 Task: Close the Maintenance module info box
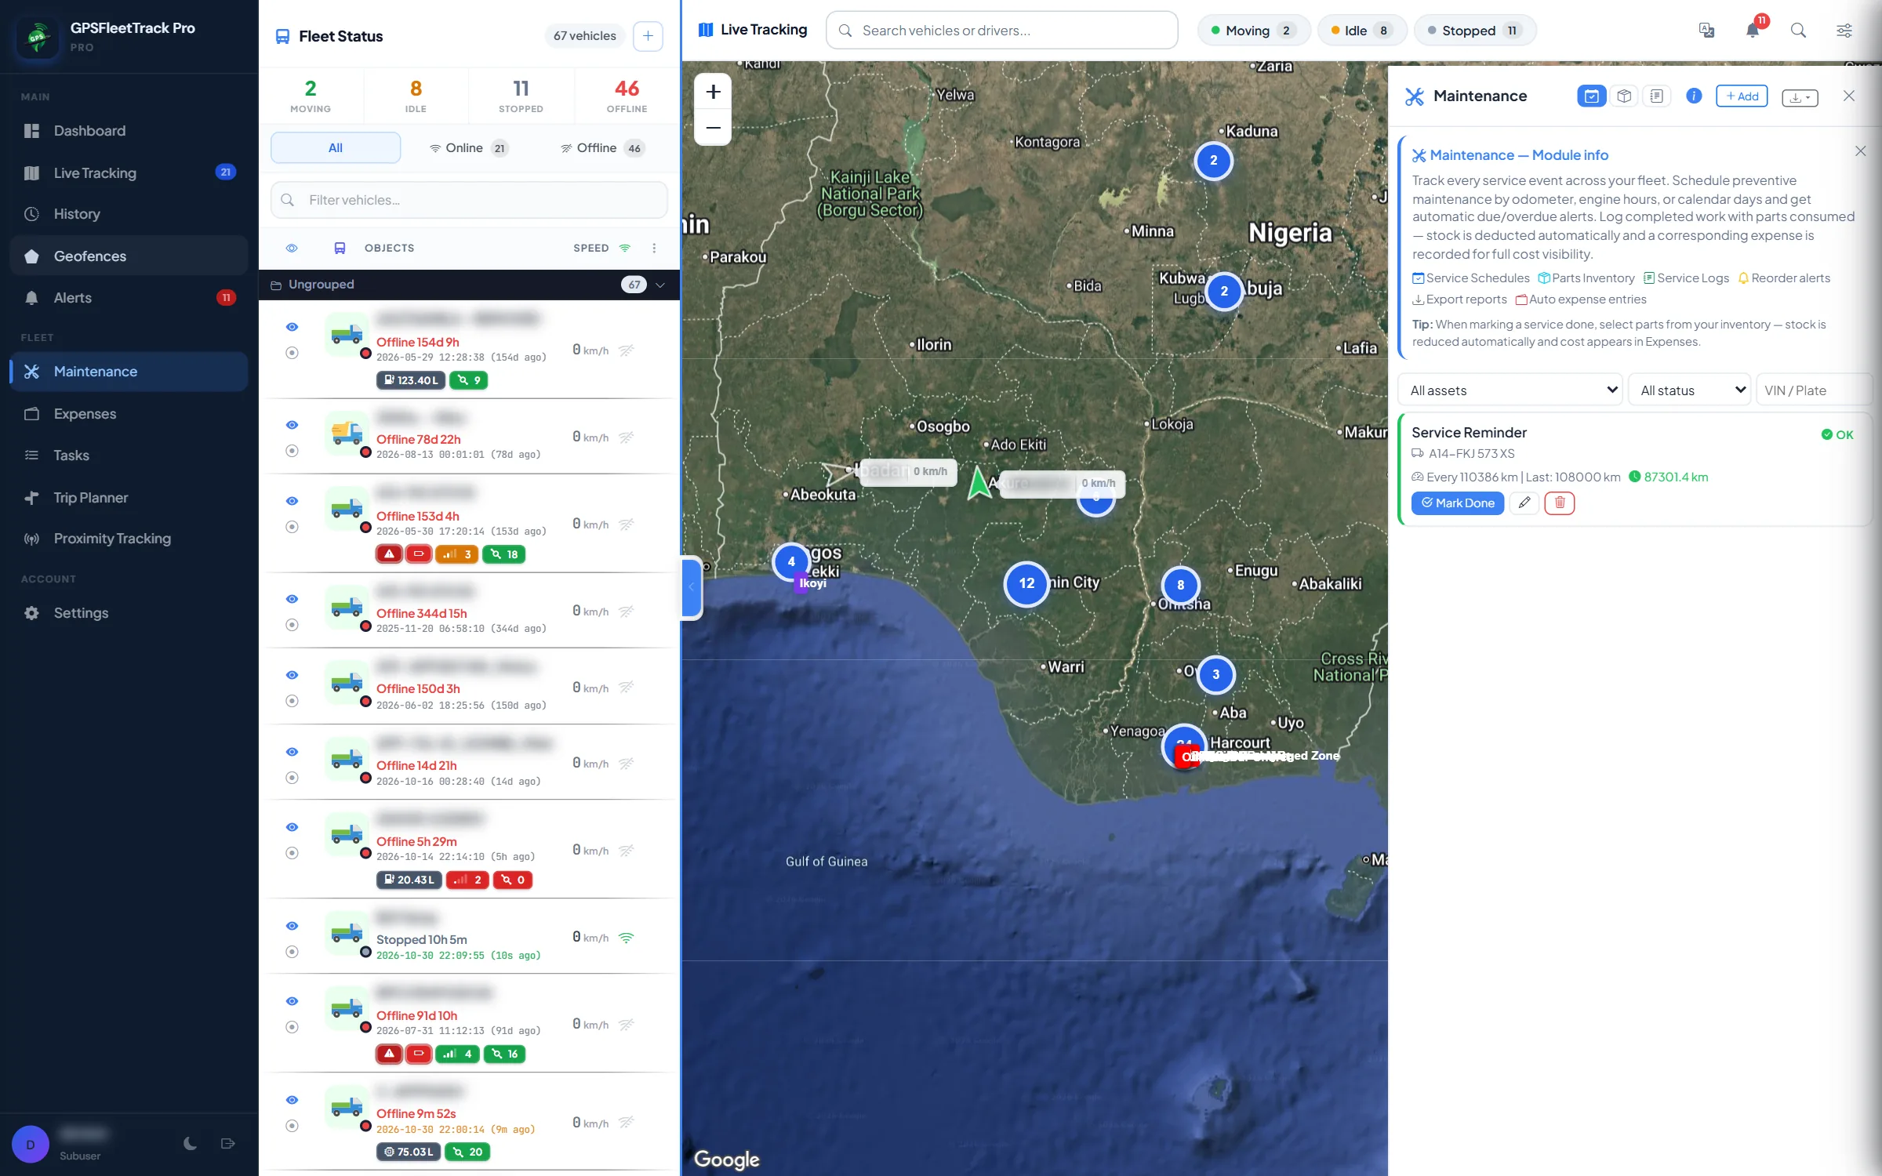(1860, 151)
